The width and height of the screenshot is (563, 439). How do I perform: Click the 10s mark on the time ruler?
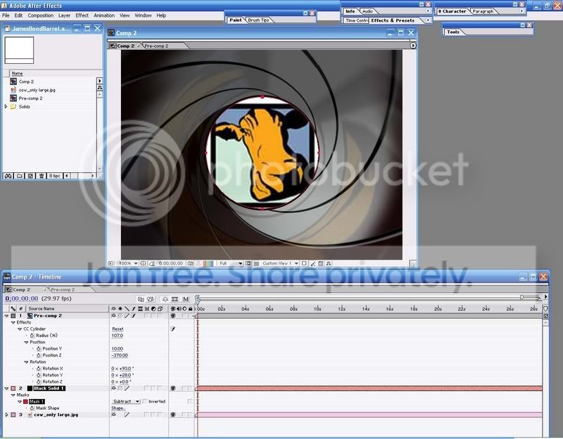tap(317, 309)
